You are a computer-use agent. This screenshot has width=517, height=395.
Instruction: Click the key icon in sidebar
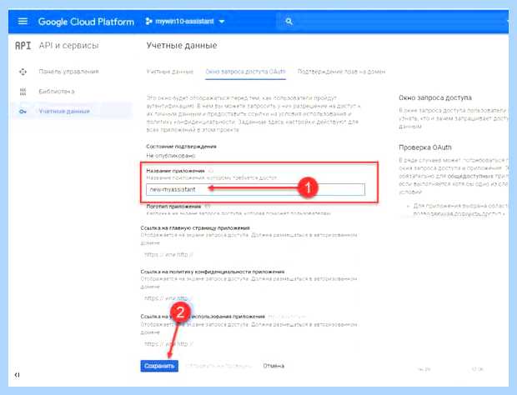[x=23, y=112]
